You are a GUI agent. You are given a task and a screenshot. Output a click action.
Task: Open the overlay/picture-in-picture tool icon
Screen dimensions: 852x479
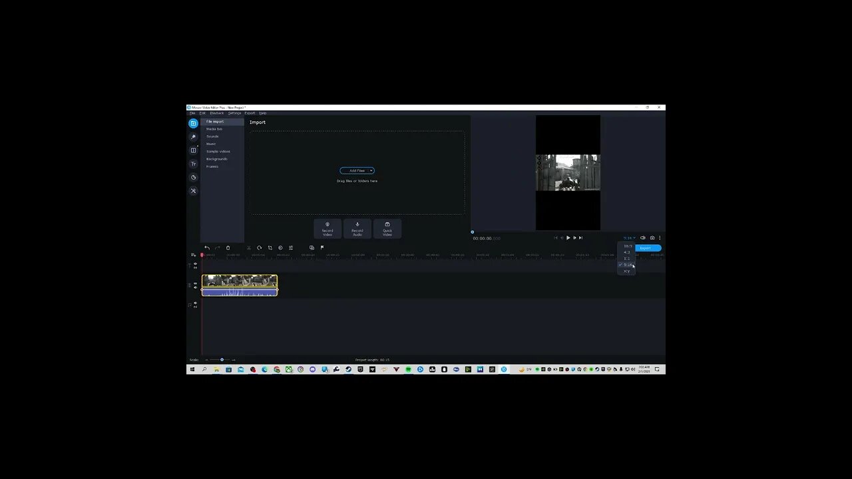click(312, 247)
